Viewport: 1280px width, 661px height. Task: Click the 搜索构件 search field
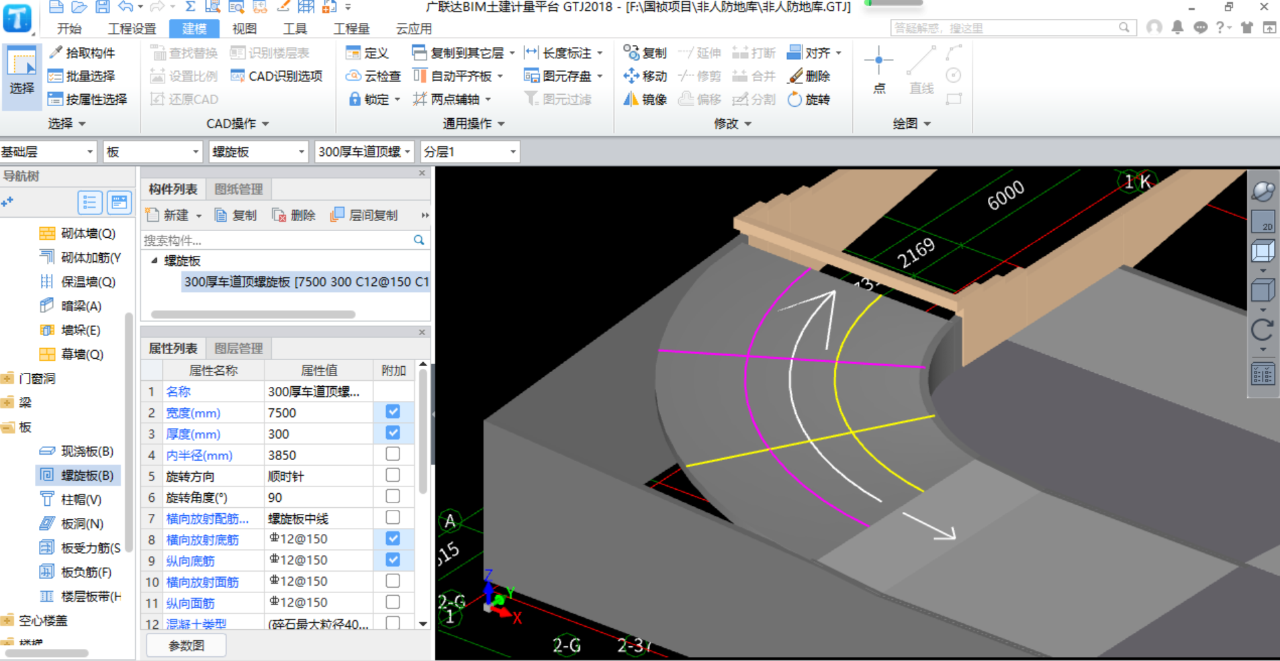tap(277, 240)
